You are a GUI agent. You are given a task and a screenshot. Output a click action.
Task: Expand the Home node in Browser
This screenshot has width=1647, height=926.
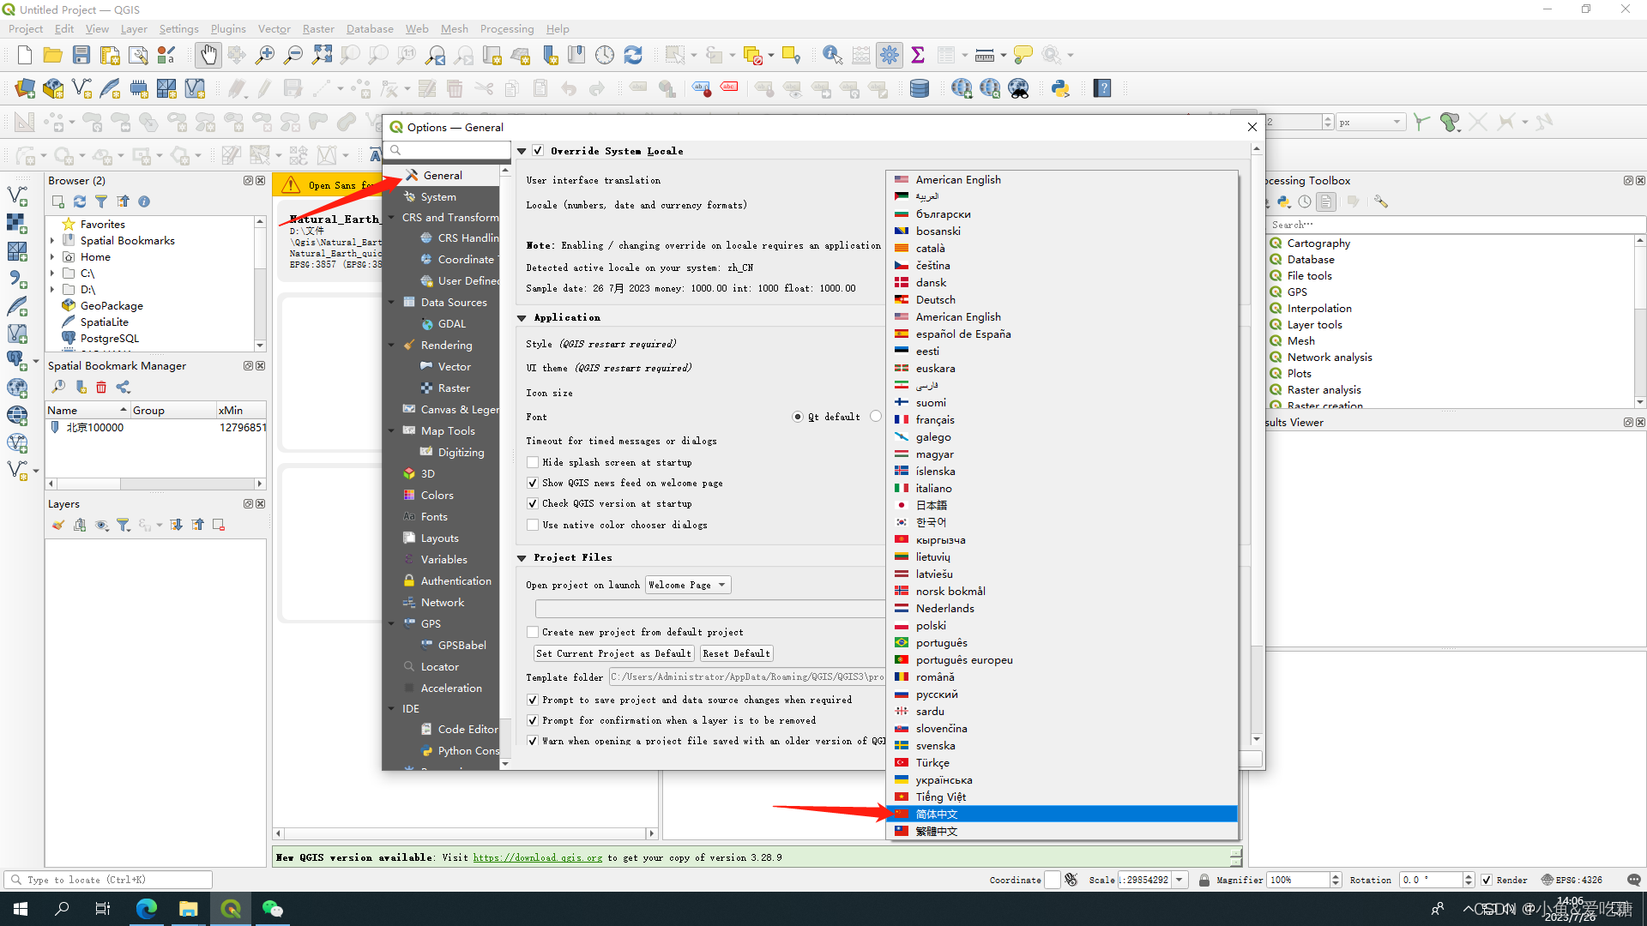(52, 257)
